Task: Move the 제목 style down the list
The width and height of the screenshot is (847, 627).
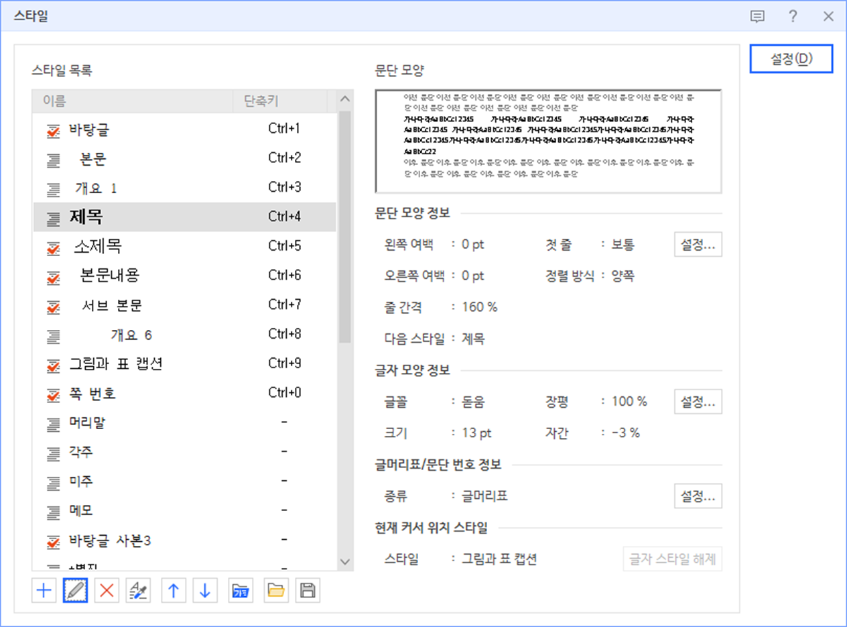Action: coord(204,591)
